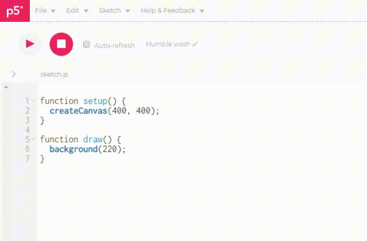Collapse the setup function fold arrow
The image size is (367, 241).
pyautogui.click(x=34, y=101)
